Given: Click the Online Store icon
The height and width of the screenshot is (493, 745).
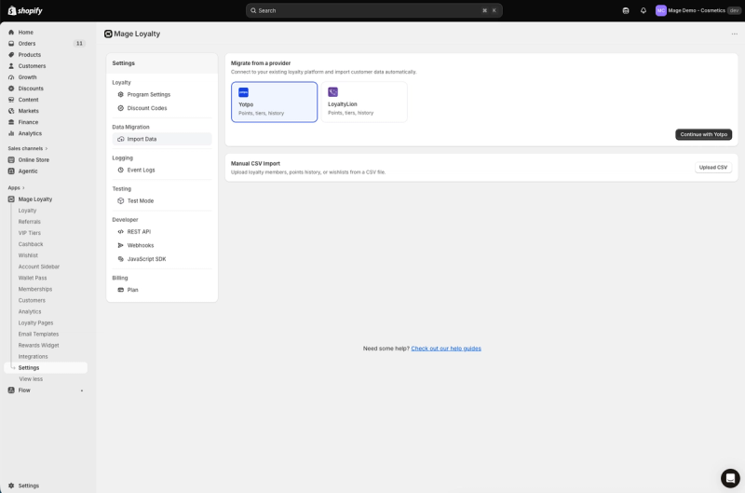Looking at the screenshot, I should point(11,159).
